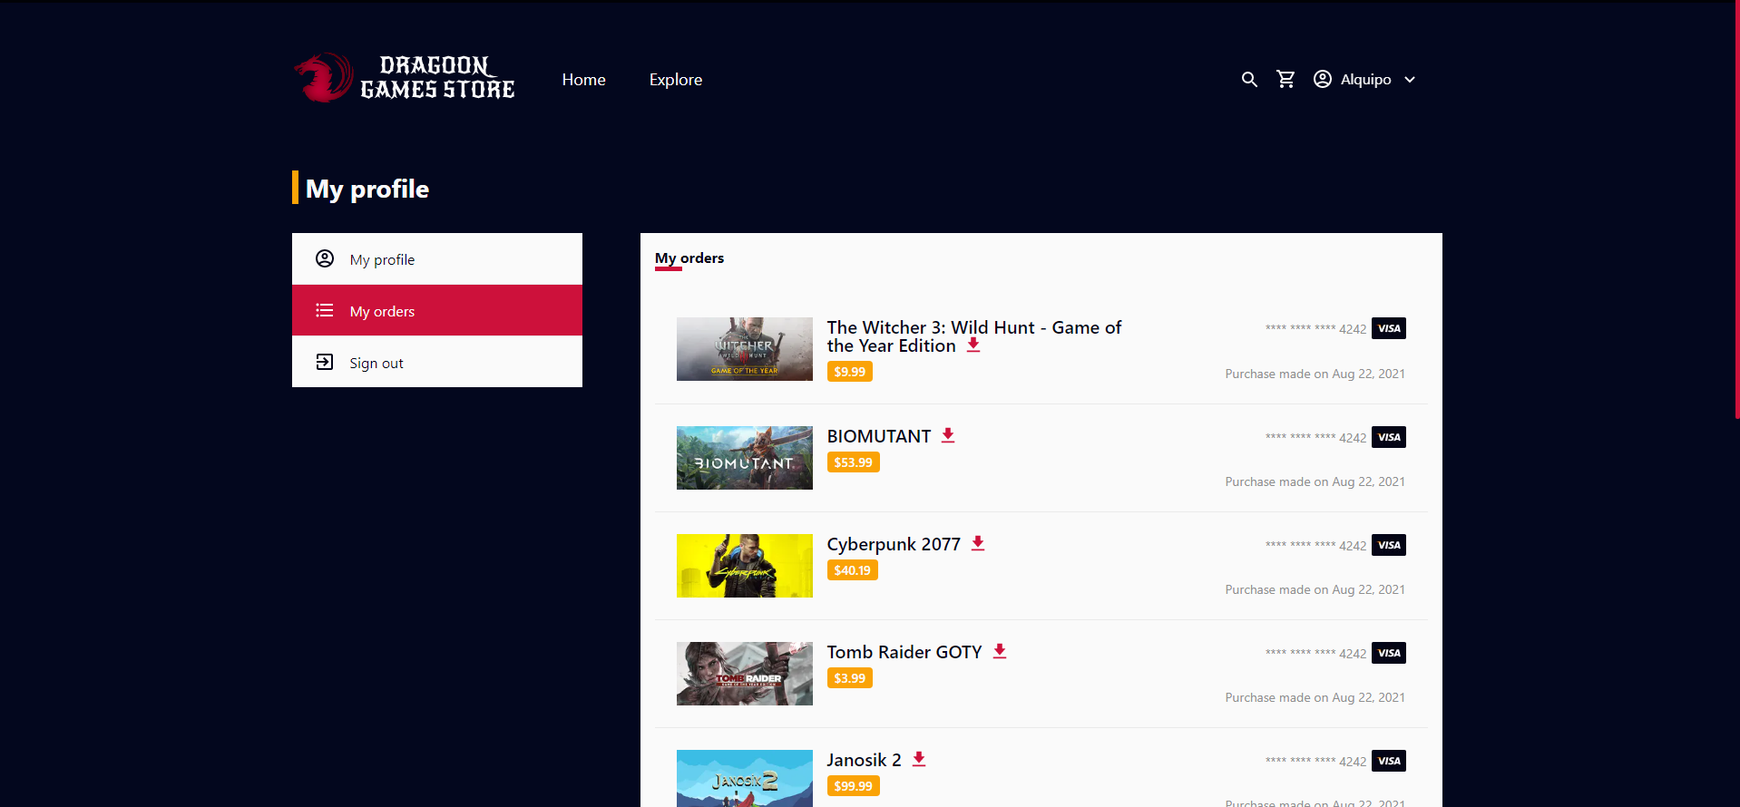Open the Tomb Raider cover thumbnail

(x=745, y=674)
